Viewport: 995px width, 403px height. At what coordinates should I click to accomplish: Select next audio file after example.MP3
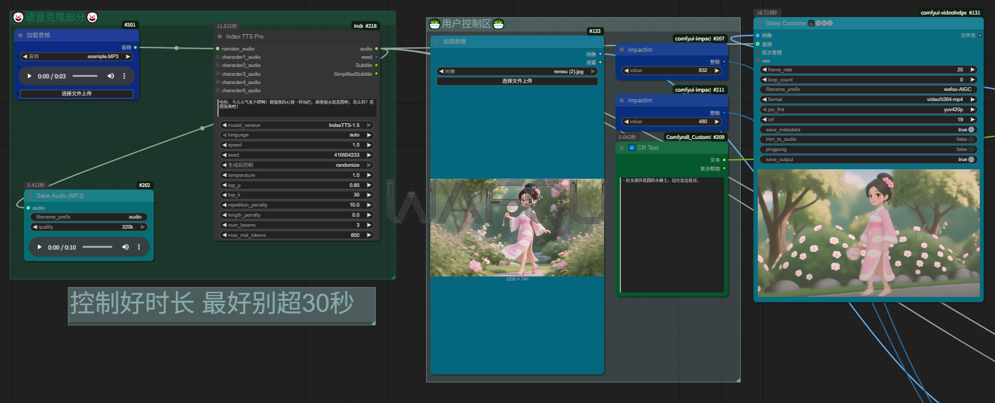coord(128,57)
